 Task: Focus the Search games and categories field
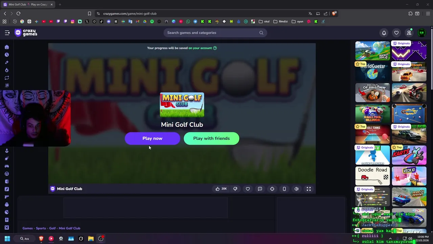215,33
